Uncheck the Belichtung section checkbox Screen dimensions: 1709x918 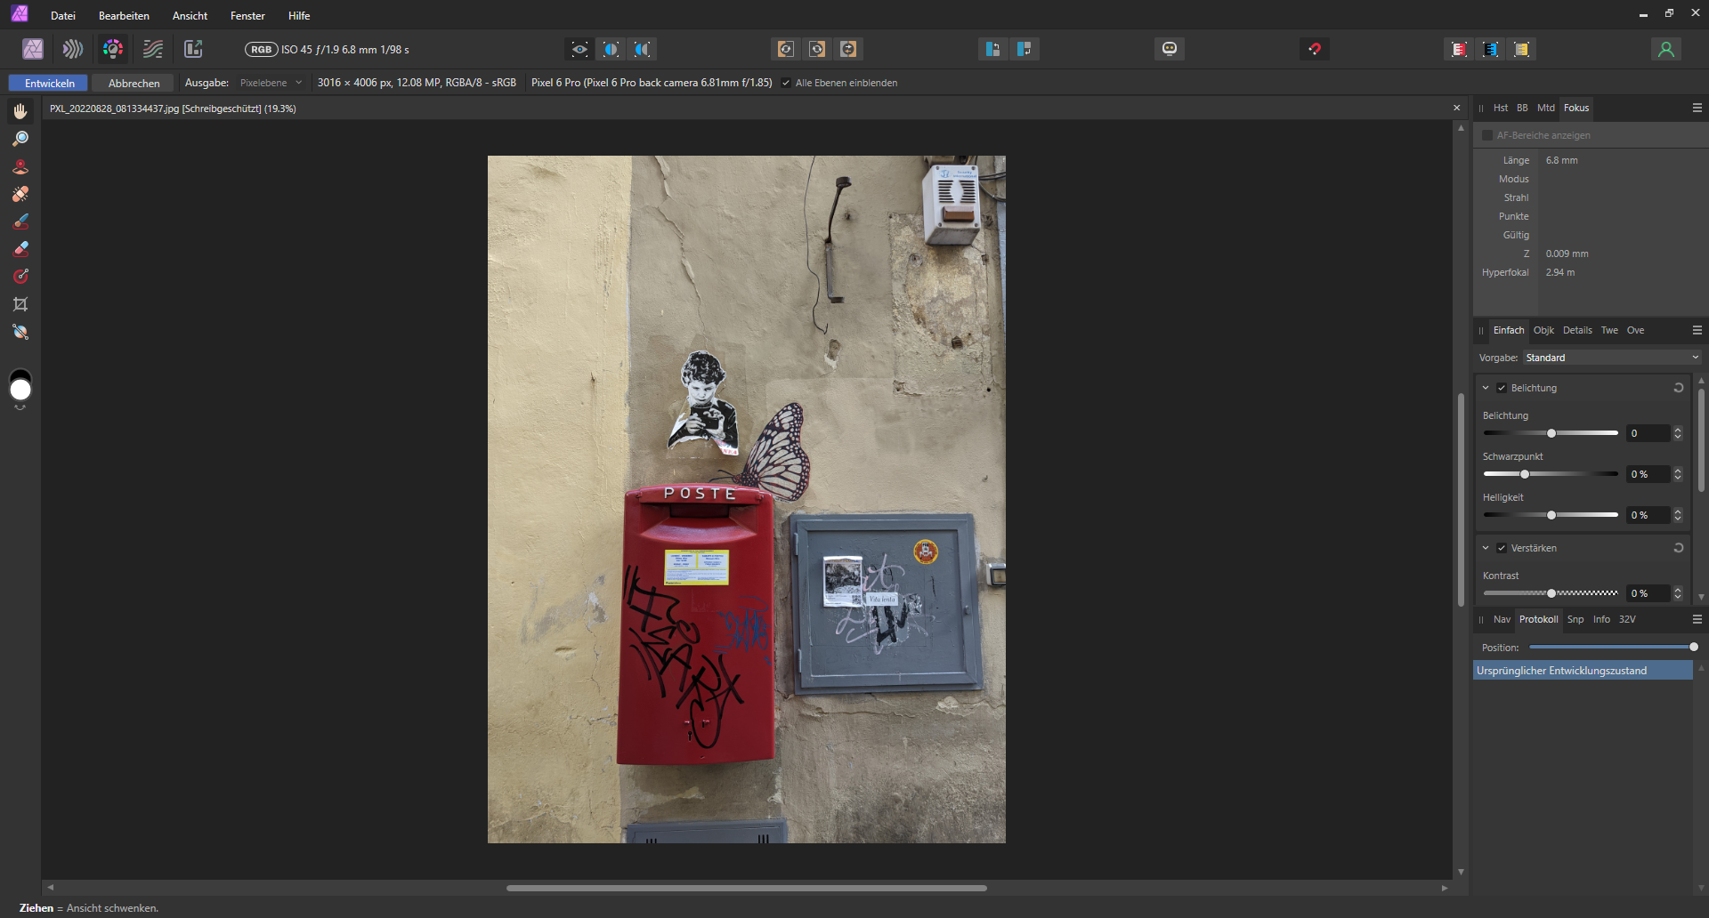1502,388
